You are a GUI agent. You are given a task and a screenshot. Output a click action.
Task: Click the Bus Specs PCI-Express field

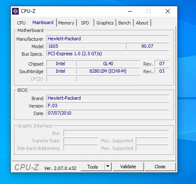point(108,54)
